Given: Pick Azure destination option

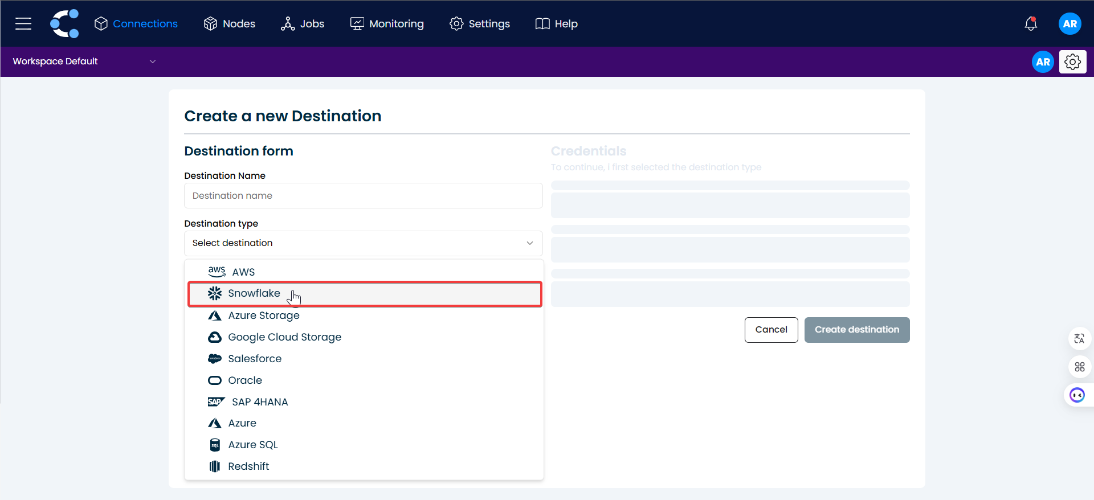Looking at the screenshot, I should click(364, 423).
